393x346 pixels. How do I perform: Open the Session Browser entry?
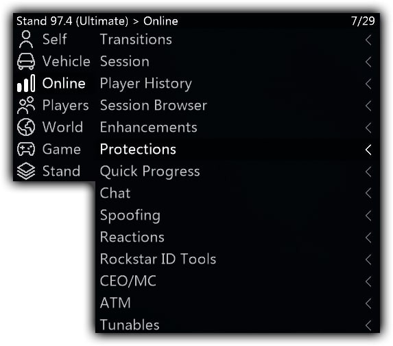pyautogui.click(x=237, y=106)
